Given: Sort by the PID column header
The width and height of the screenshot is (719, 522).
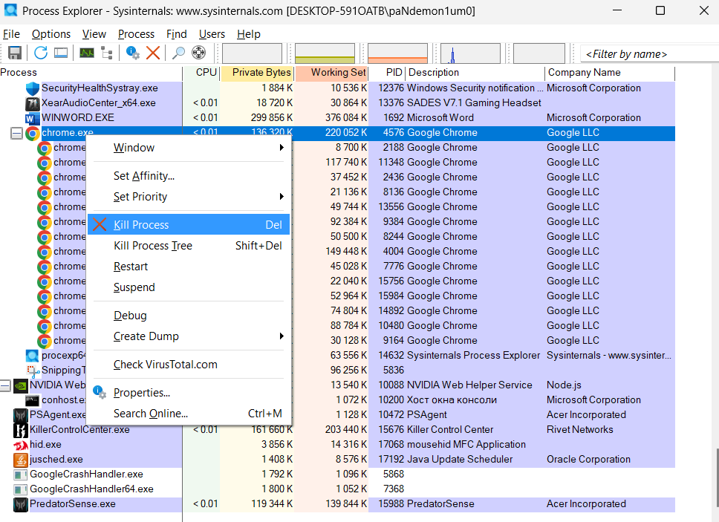Looking at the screenshot, I should tap(387, 73).
